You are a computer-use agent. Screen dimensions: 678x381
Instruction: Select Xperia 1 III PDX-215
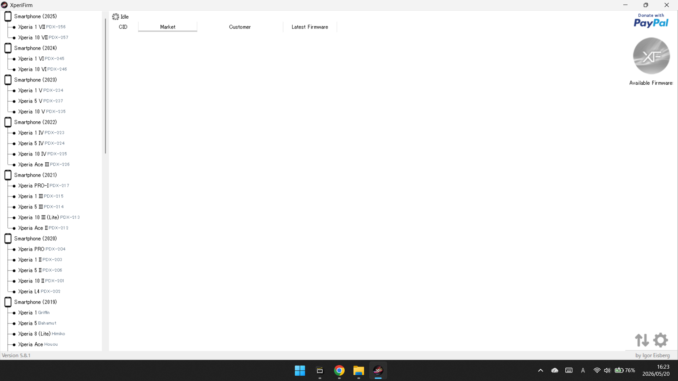click(x=41, y=196)
